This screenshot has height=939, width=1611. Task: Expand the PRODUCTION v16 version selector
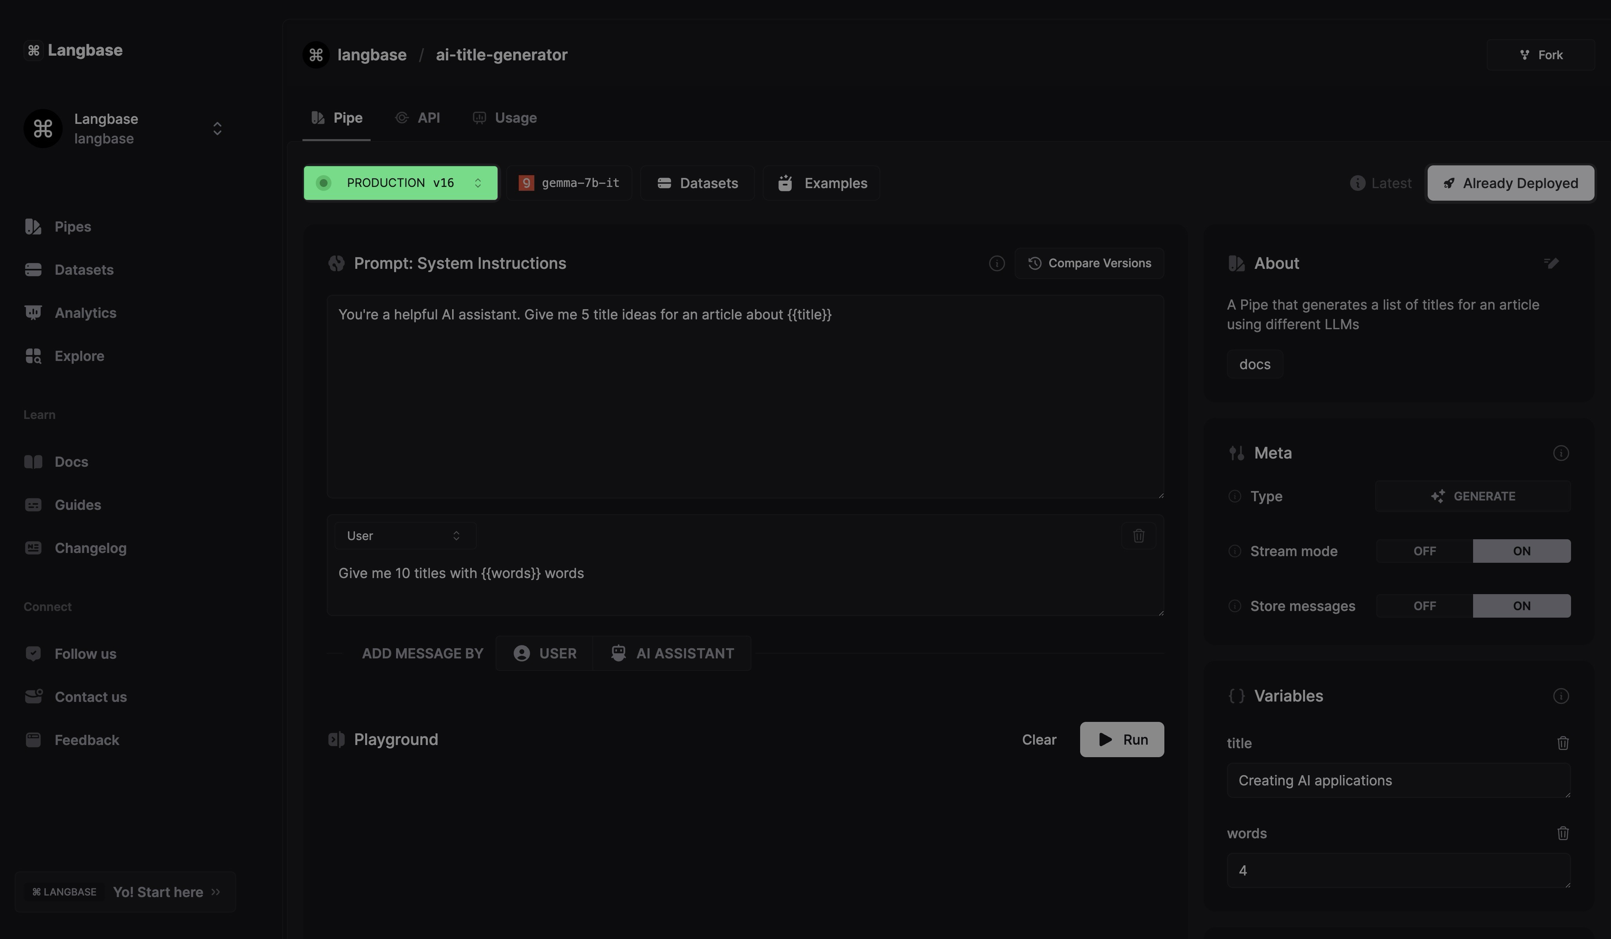[400, 183]
